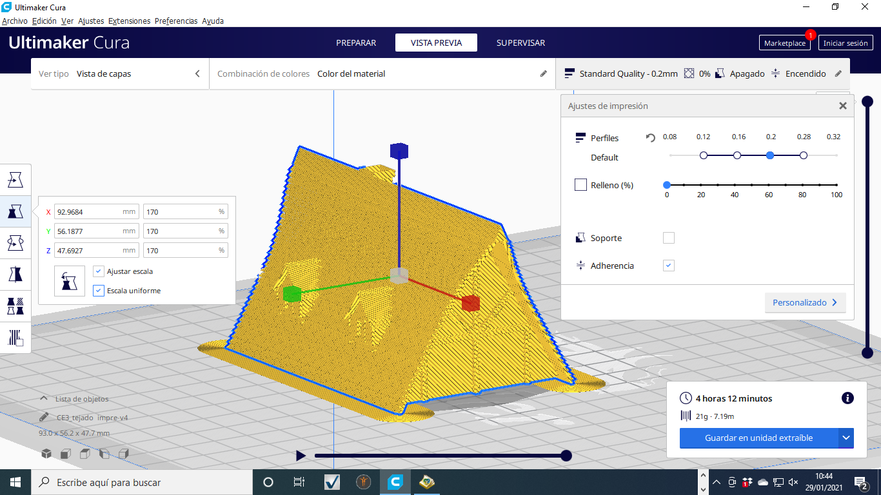881x495 pixels.
Task: Open the action center notifications icon
Action: click(860, 482)
